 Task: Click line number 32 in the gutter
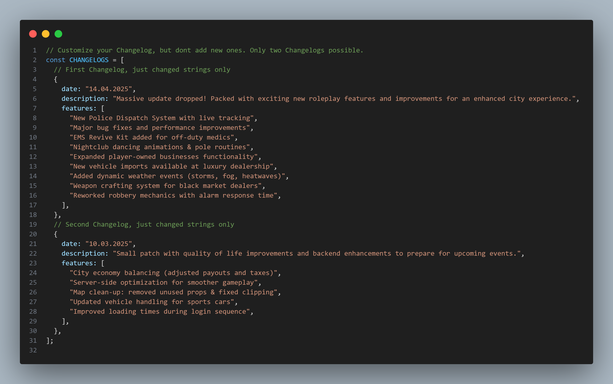pyautogui.click(x=33, y=350)
